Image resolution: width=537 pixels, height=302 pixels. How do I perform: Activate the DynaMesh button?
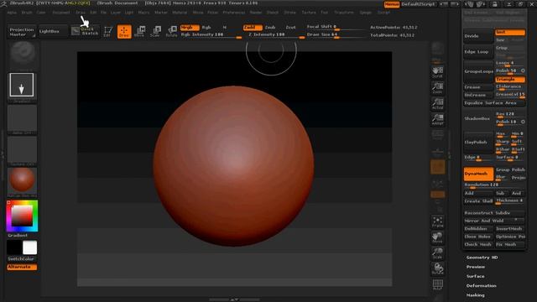(x=478, y=174)
